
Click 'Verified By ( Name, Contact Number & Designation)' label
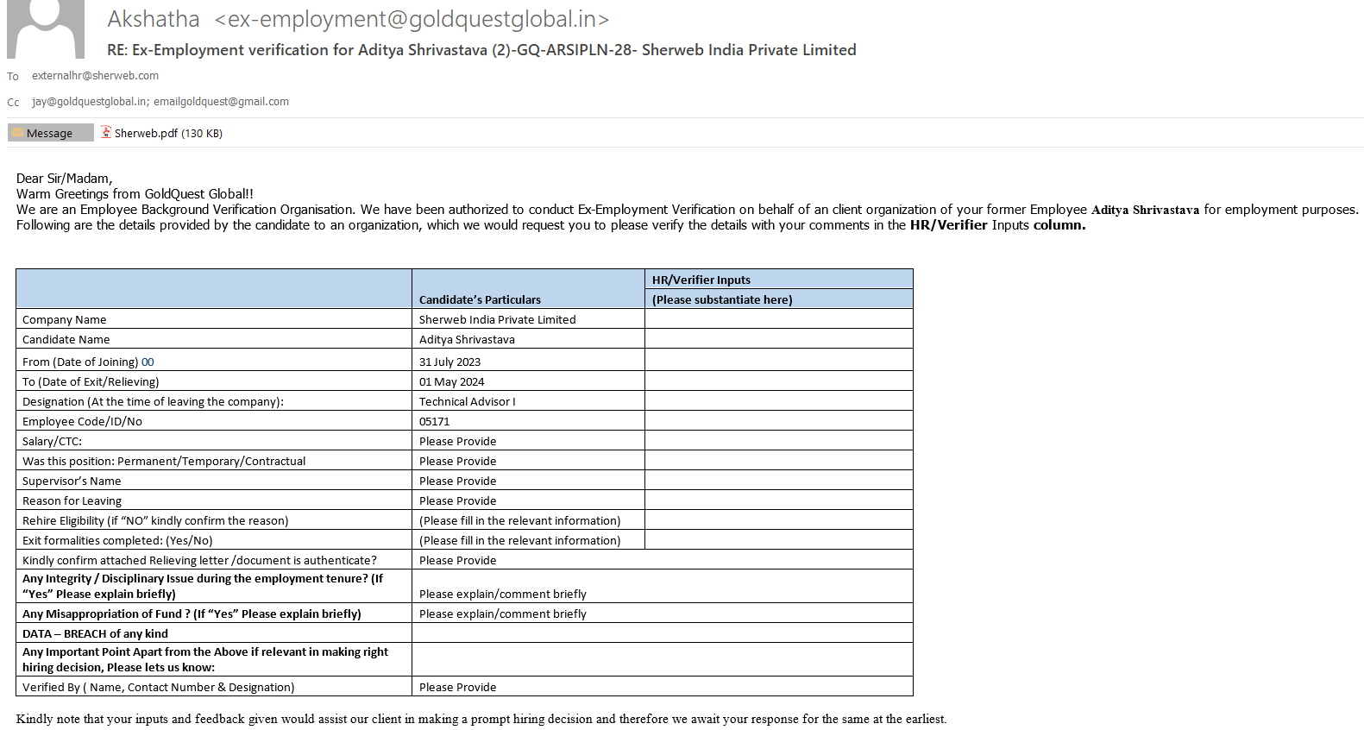[x=158, y=687]
